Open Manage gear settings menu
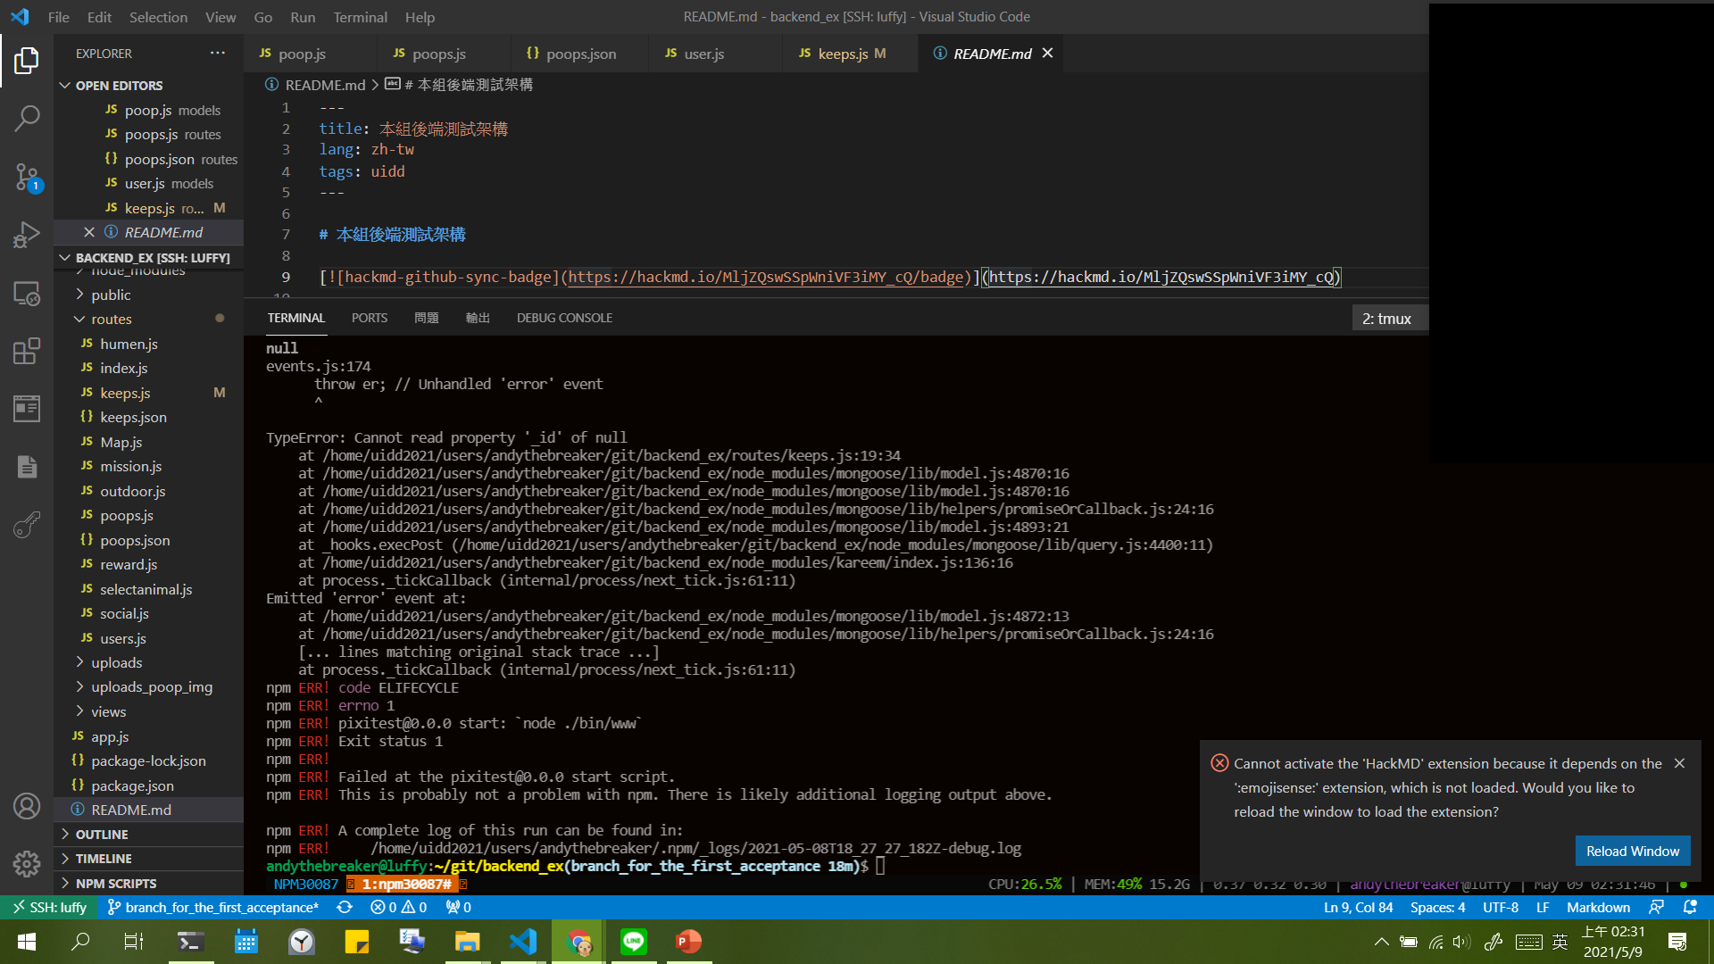 [x=27, y=863]
